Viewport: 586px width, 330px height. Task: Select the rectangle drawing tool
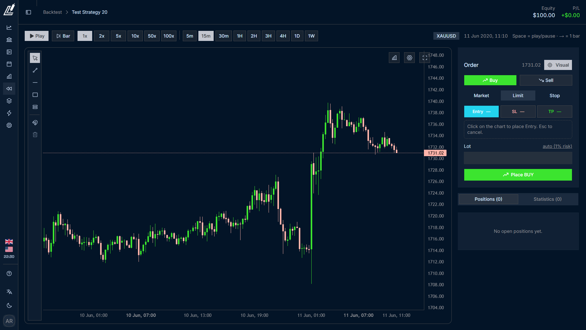[x=35, y=95]
